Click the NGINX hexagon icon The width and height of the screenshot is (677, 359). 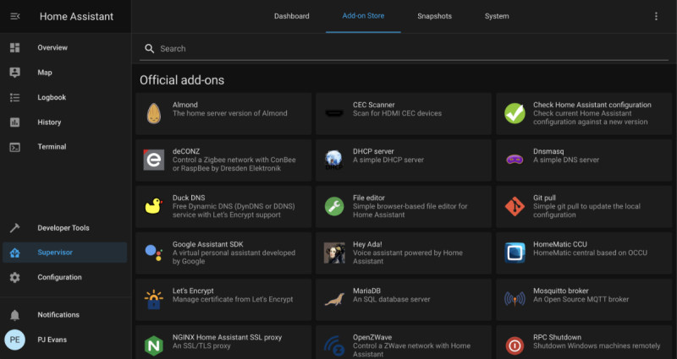tap(154, 345)
